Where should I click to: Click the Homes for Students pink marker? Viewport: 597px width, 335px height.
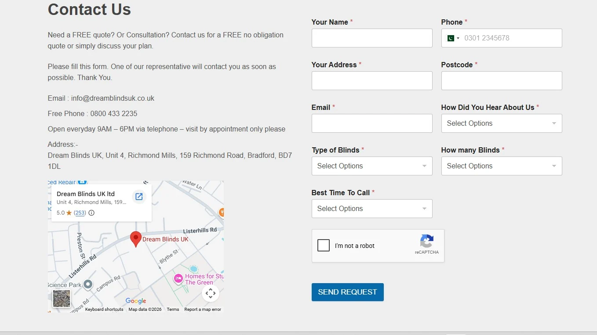pos(178,278)
